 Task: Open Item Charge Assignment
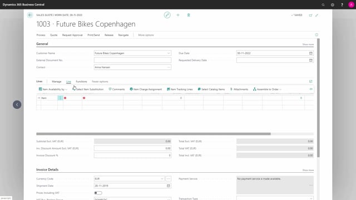pyautogui.click(x=146, y=89)
